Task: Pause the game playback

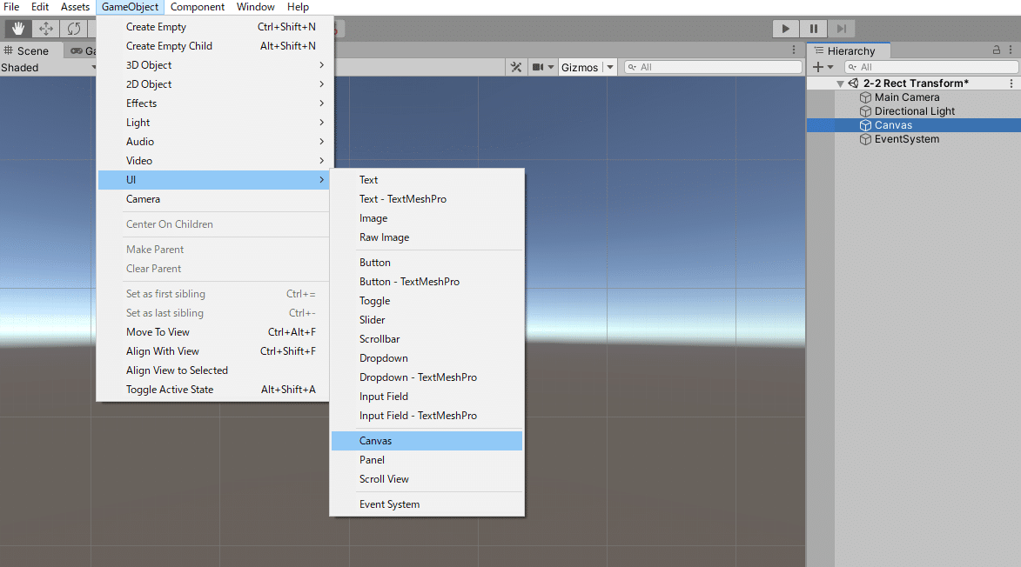Action: [813, 29]
